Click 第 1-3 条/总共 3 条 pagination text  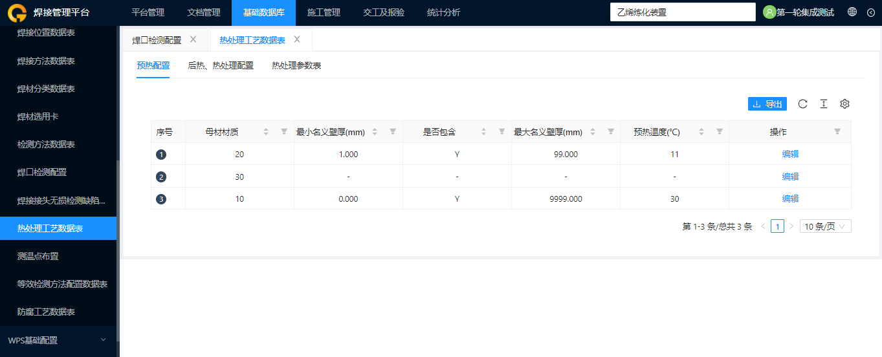coord(717,226)
